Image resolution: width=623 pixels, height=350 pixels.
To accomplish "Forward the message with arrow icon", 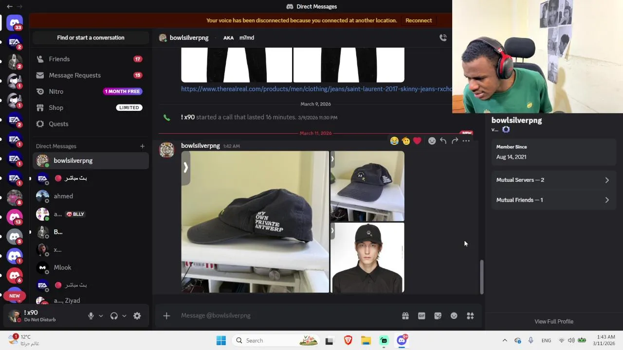I will [x=455, y=140].
